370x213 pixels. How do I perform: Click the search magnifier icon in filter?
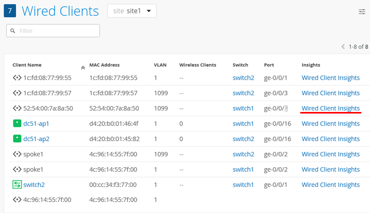pos(12,31)
